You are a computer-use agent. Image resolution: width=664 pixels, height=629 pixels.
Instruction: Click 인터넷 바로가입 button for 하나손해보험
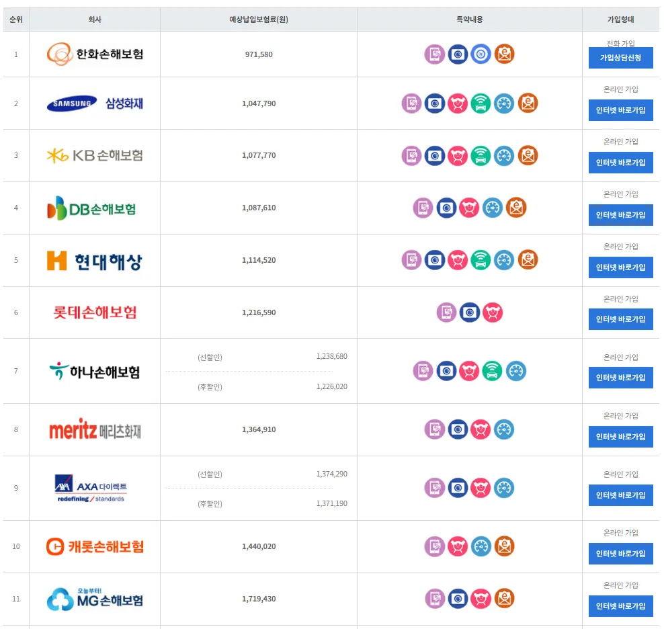coord(620,378)
